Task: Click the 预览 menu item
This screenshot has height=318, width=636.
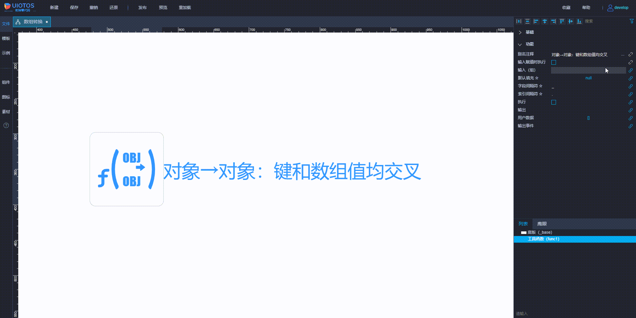Action: point(163,7)
